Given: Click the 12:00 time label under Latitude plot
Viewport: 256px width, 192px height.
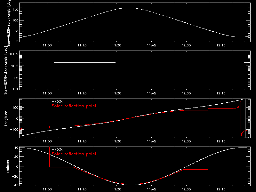Looking at the screenshot, I should 186,189.
